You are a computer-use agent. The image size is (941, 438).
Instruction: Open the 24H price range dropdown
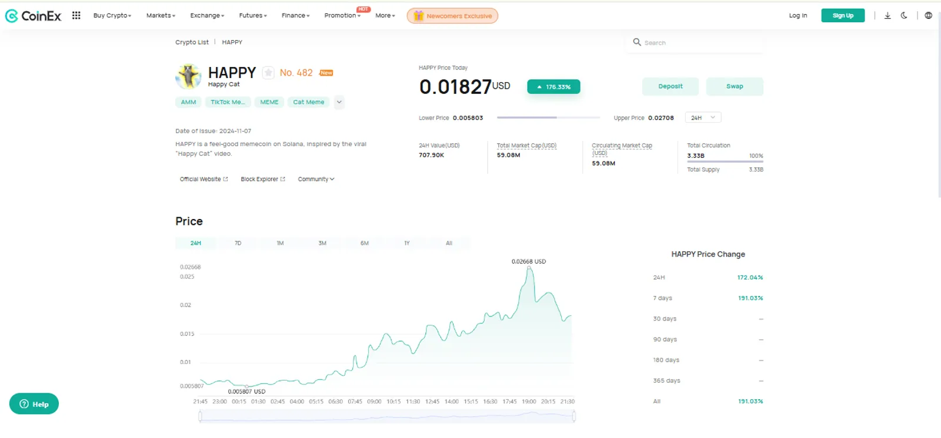tap(703, 117)
